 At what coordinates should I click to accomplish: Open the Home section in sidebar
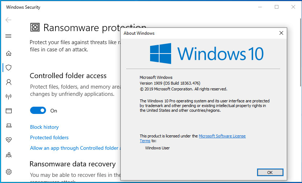click(9, 53)
